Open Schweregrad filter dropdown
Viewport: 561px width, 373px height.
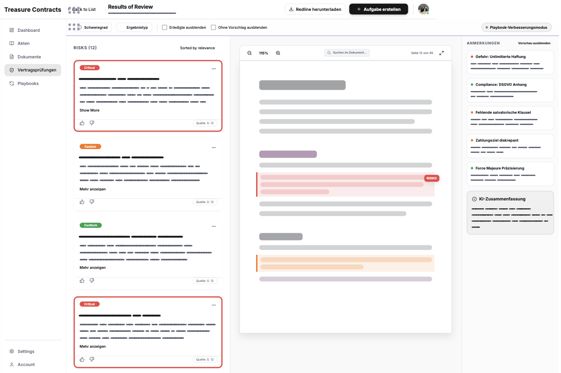pos(93,27)
